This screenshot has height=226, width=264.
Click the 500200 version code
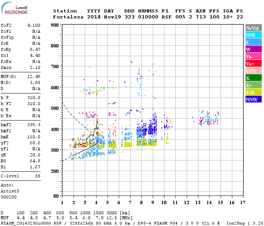(9, 197)
